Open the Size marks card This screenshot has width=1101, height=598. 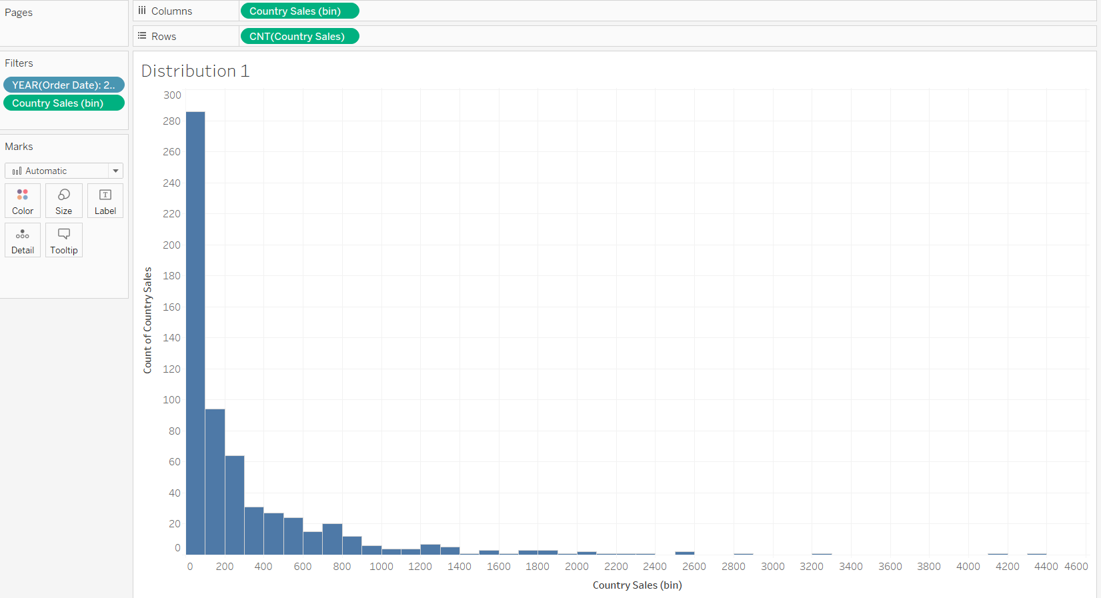coord(64,201)
